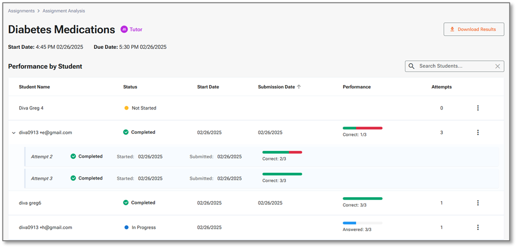Clear the student search with X icon
This screenshot has width=517, height=248.
click(x=497, y=66)
